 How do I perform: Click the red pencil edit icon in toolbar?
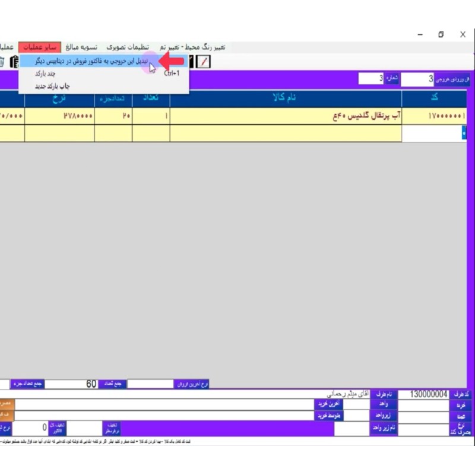(204, 62)
